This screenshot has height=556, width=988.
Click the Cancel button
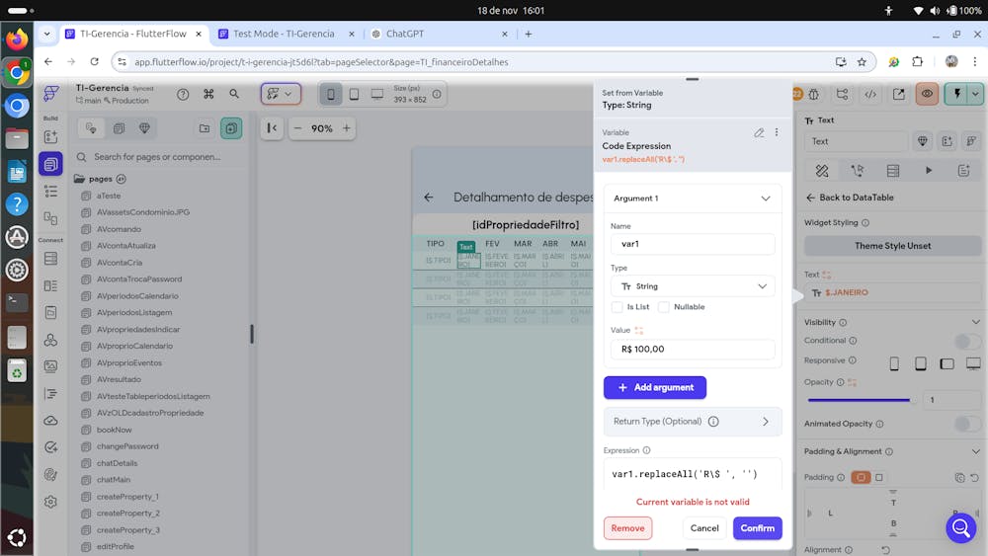[x=703, y=528]
